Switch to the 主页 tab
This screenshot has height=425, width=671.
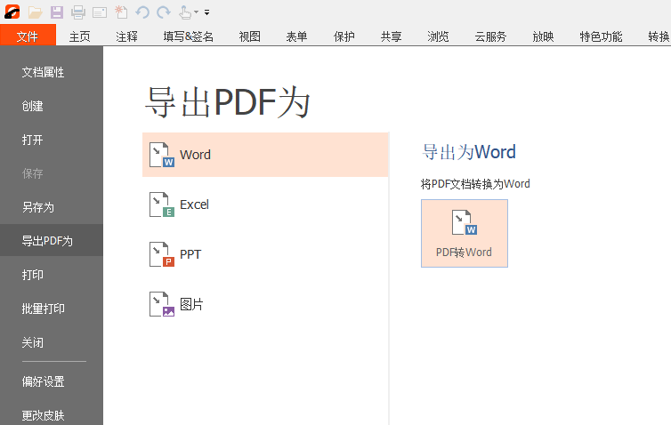pos(79,36)
